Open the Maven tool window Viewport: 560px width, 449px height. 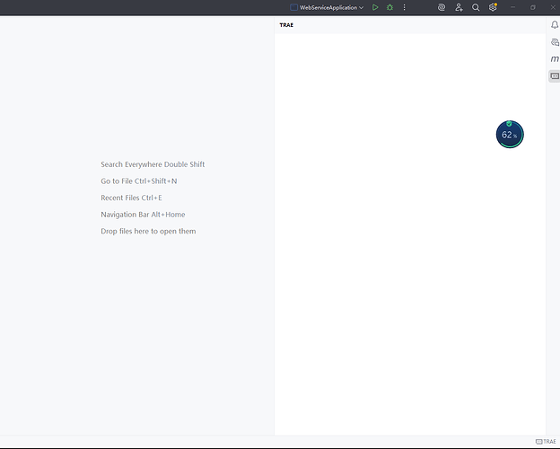(x=555, y=59)
